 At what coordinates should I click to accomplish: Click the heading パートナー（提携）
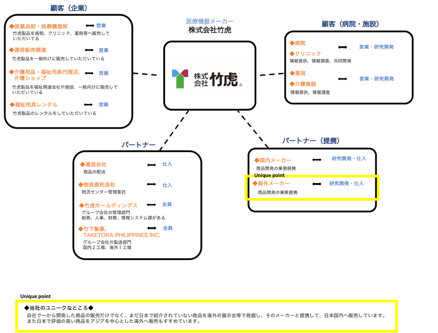point(311,141)
